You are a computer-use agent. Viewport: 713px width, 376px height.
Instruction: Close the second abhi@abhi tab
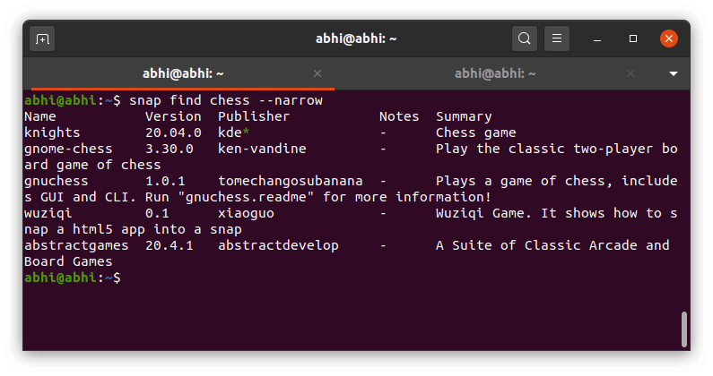tap(630, 73)
